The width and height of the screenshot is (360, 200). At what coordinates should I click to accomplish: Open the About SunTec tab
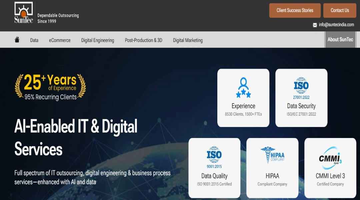pyautogui.click(x=340, y=39)
